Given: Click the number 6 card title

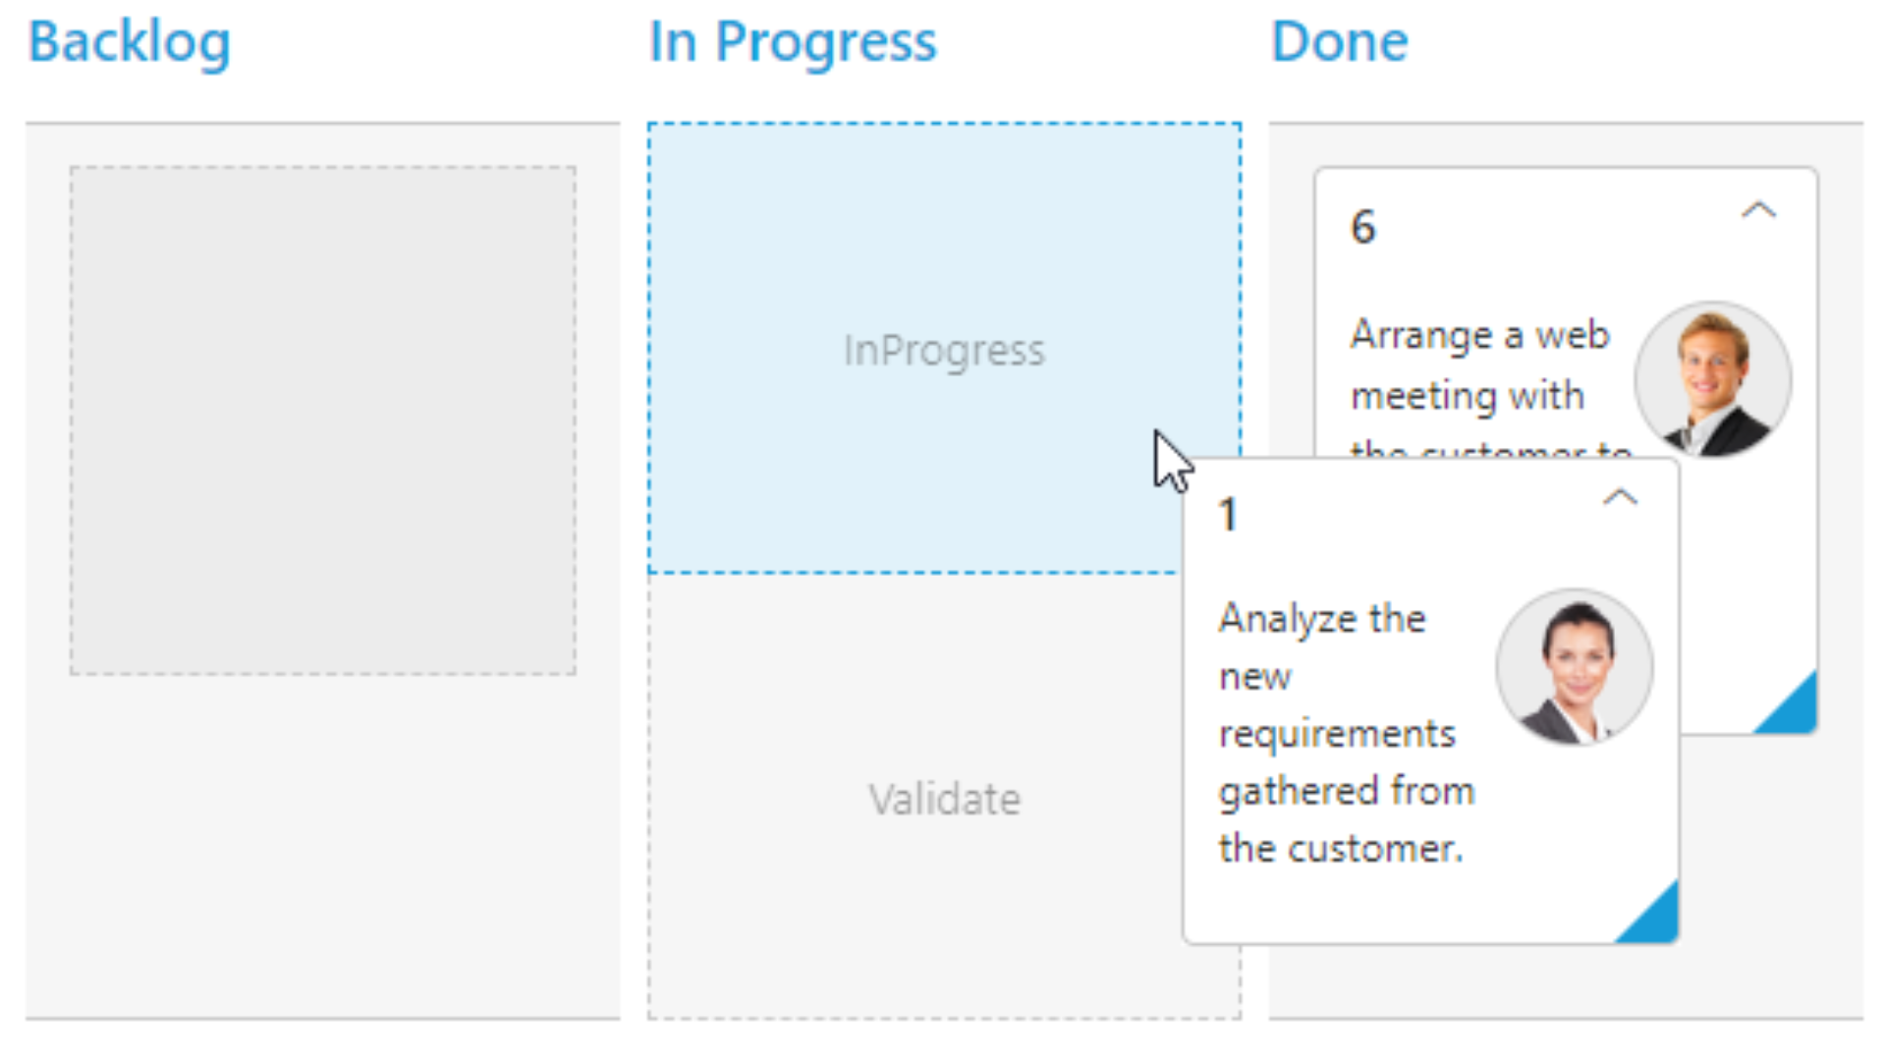Looking at the screenshot, I should [1362, 227].
